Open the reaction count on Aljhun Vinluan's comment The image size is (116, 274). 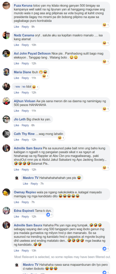click(106, 109)
